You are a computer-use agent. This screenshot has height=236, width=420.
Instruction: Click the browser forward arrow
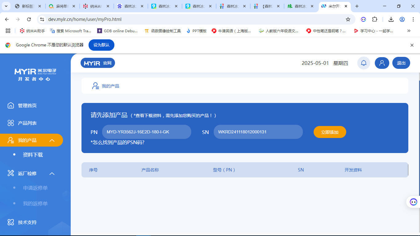(x=18, y=19)
